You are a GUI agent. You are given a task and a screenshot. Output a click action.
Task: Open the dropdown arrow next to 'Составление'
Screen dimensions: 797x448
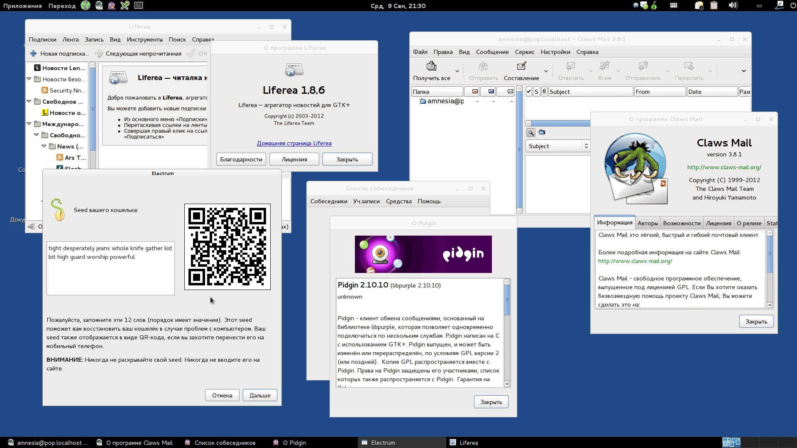(546, 71)
